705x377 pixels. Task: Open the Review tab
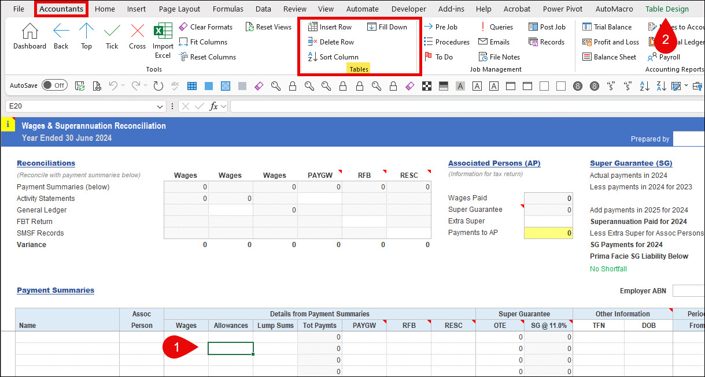295,9
